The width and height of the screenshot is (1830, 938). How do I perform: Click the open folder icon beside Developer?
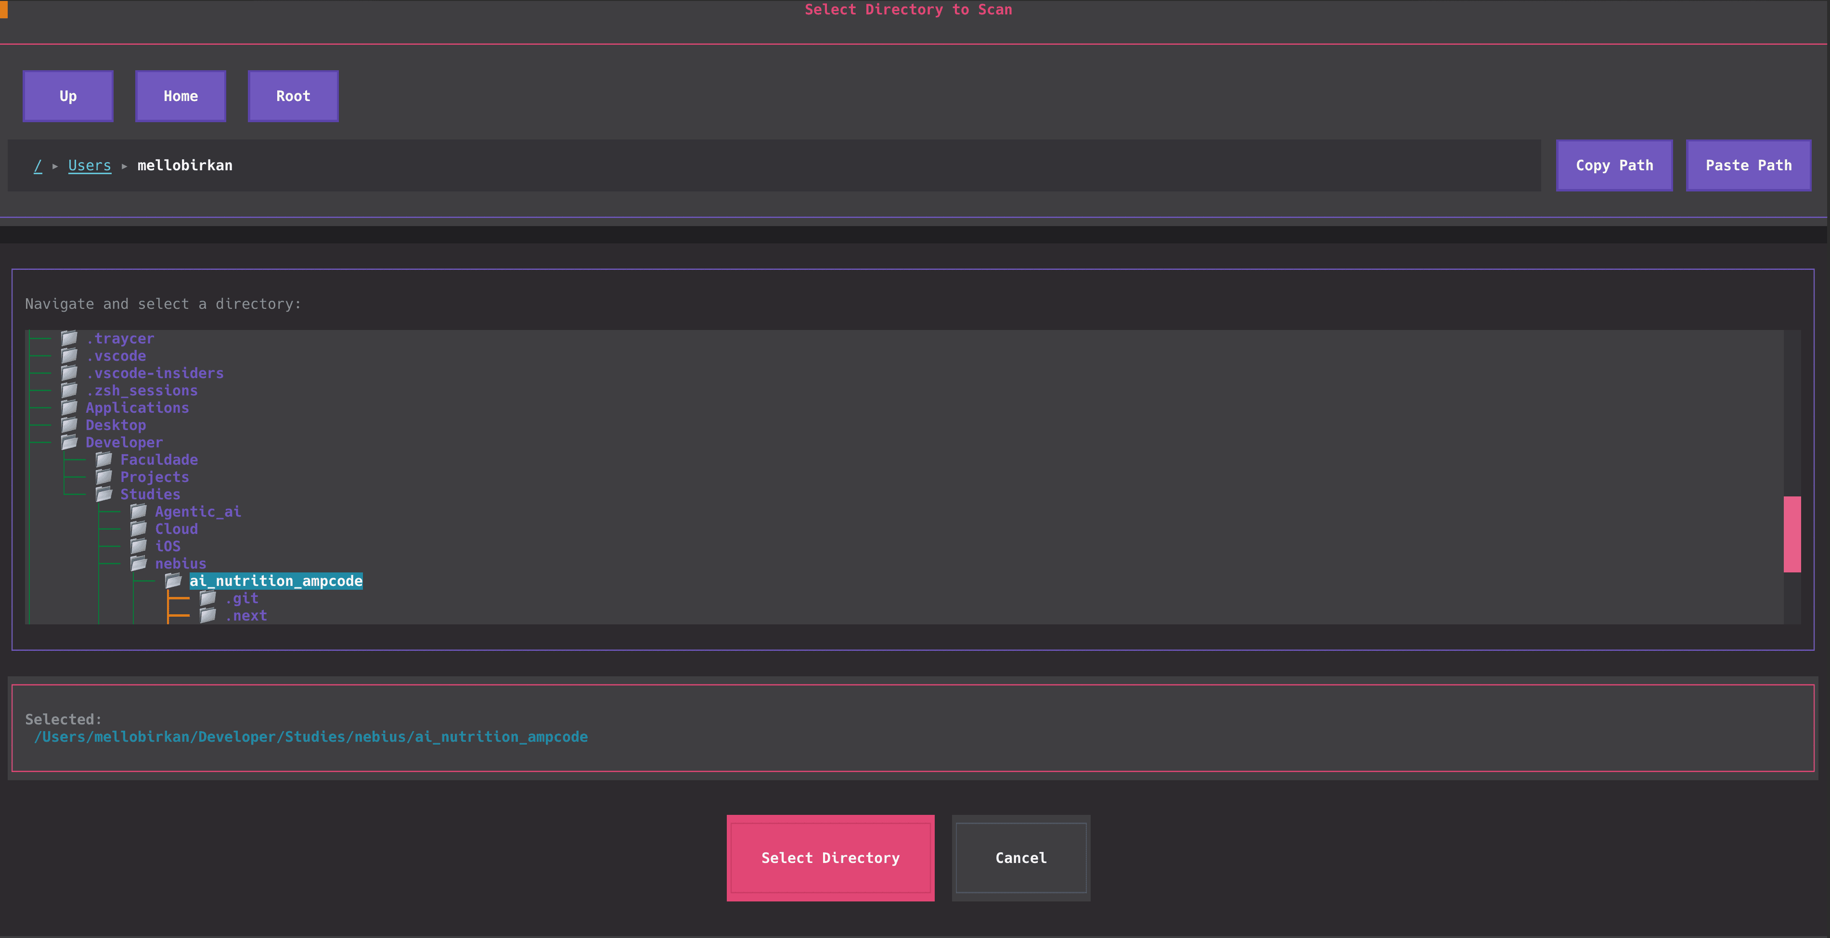(x=69, y=443)
